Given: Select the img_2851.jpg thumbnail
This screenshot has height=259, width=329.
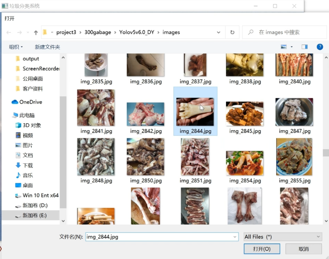Looking at the screenshot, I should 195,157.
